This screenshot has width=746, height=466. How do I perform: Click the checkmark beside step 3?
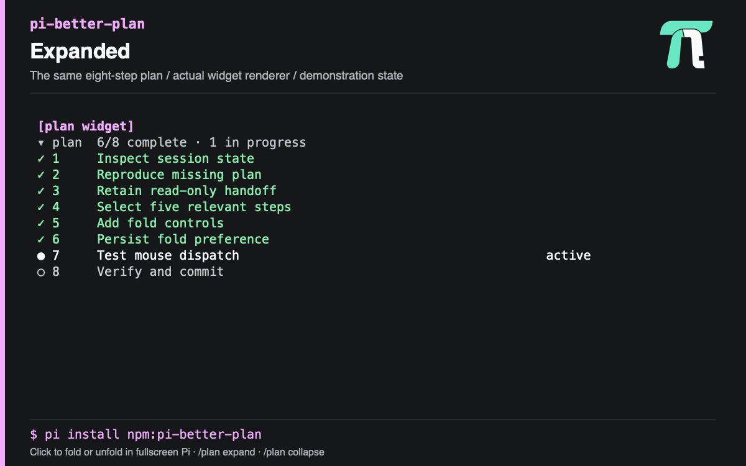pyautogui.click(x=41, y=191)
